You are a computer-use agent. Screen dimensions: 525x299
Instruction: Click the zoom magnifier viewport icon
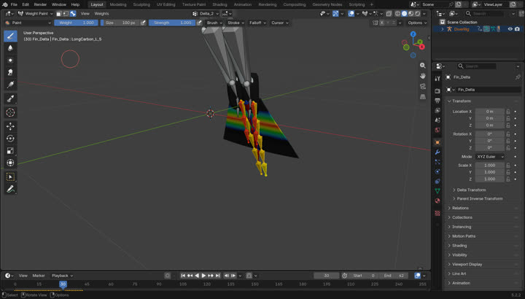click(x=422, y=66)
